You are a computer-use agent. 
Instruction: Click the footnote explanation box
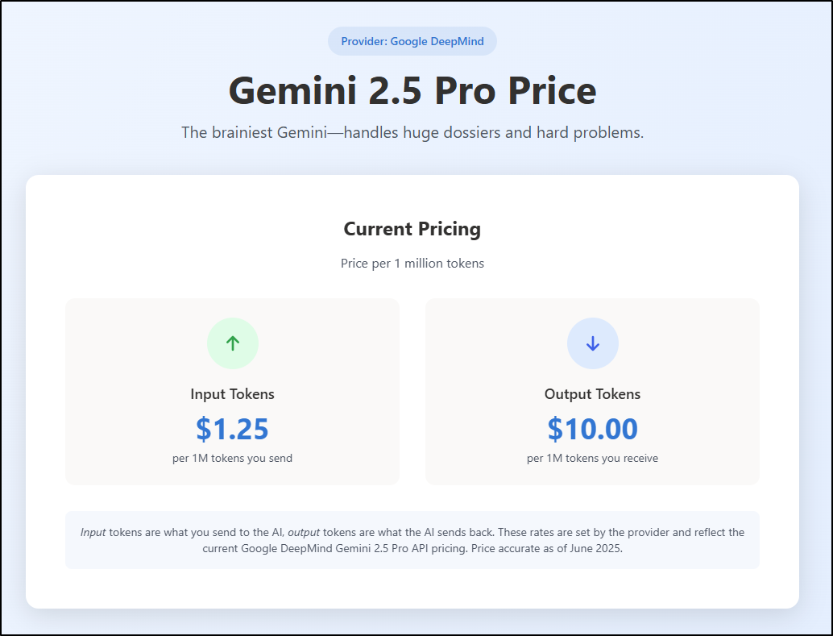pos(412,540)
